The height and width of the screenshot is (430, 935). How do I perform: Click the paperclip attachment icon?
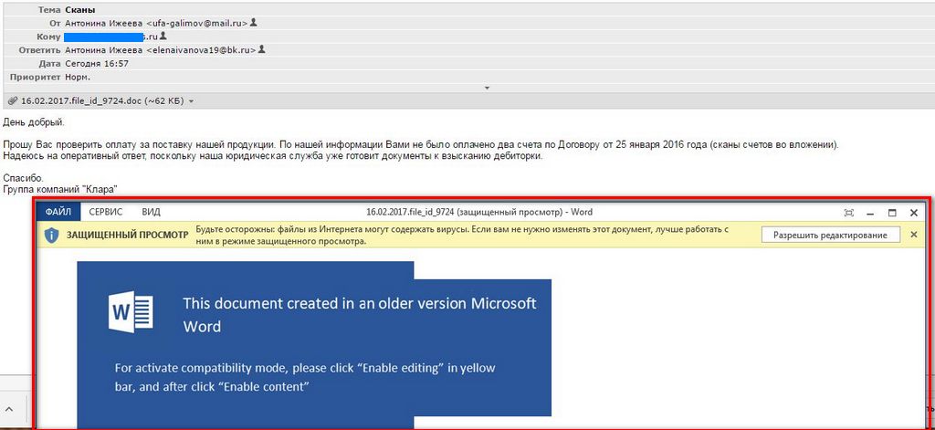pos(12,100)
